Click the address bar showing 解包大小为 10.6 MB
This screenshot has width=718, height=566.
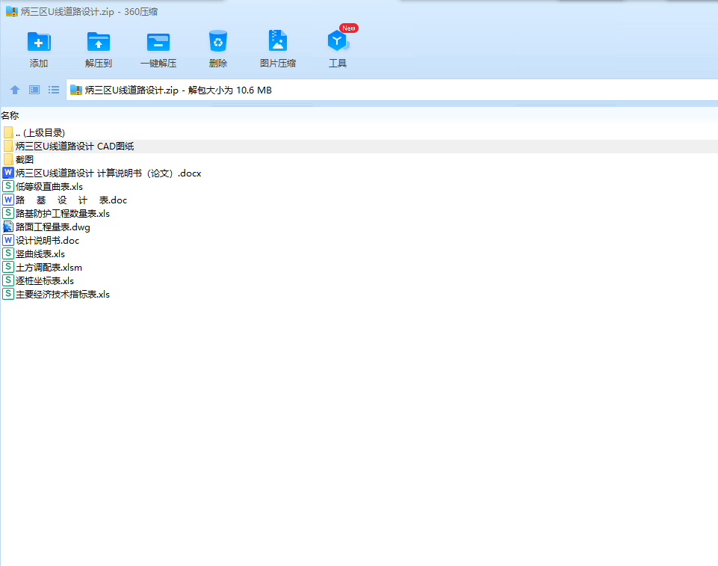[x=392, y=90]
